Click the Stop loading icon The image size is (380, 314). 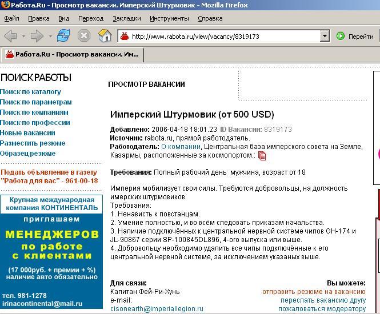click(x=84, y=36)
